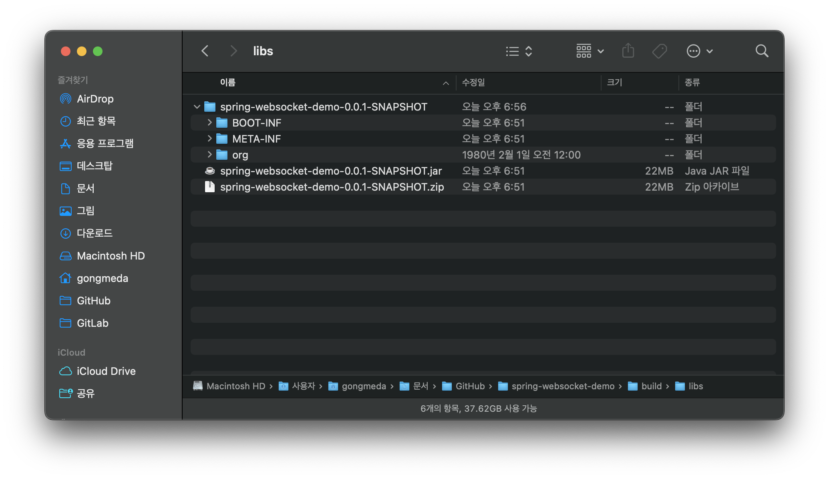Open the group-by grid dropdown
The width and height of the screenshot is (829, 479).
[590, 51]
